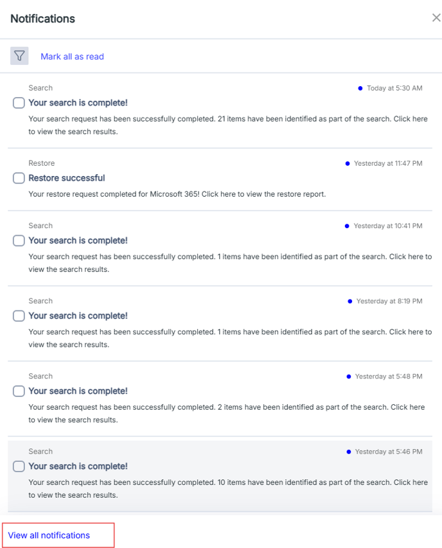Select checkbox for the 2 items search notification
442x548 pixels.
tap(19, 391)
